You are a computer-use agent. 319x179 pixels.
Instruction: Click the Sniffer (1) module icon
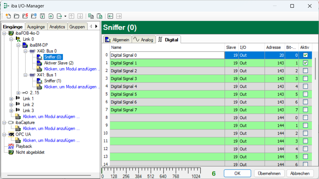tap(39, 81)
